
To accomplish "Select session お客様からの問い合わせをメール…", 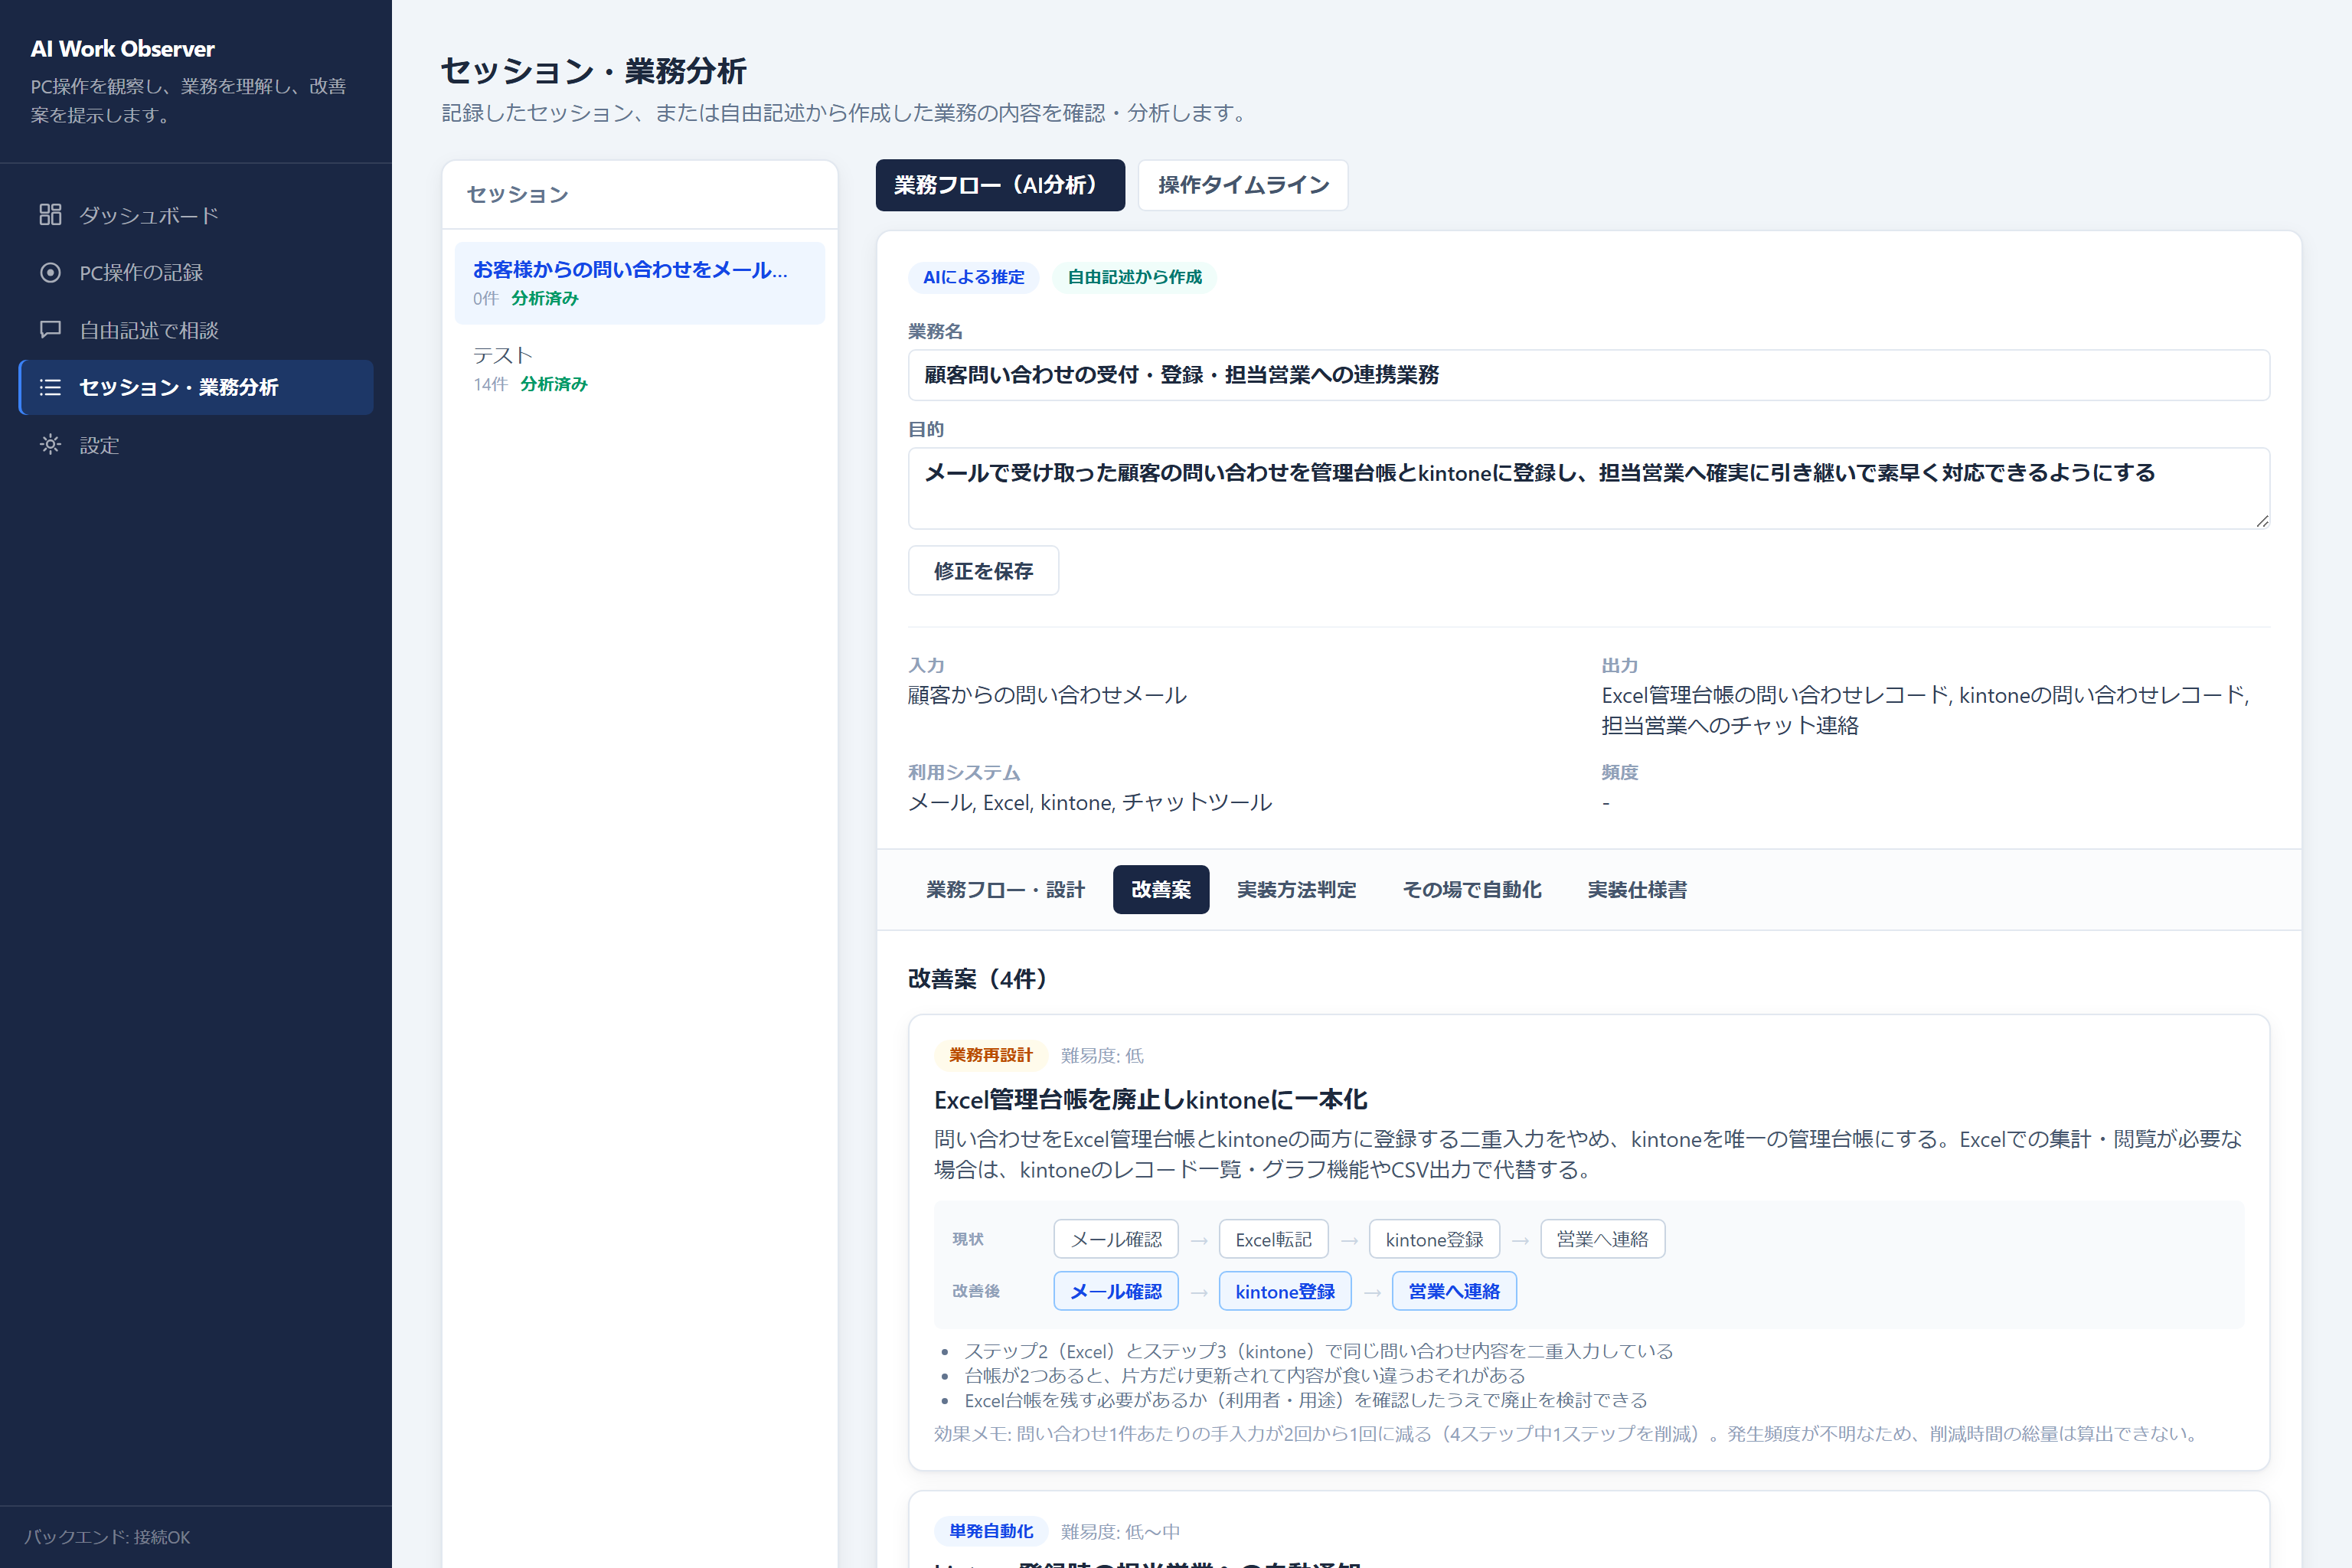I will click(640, 283).
